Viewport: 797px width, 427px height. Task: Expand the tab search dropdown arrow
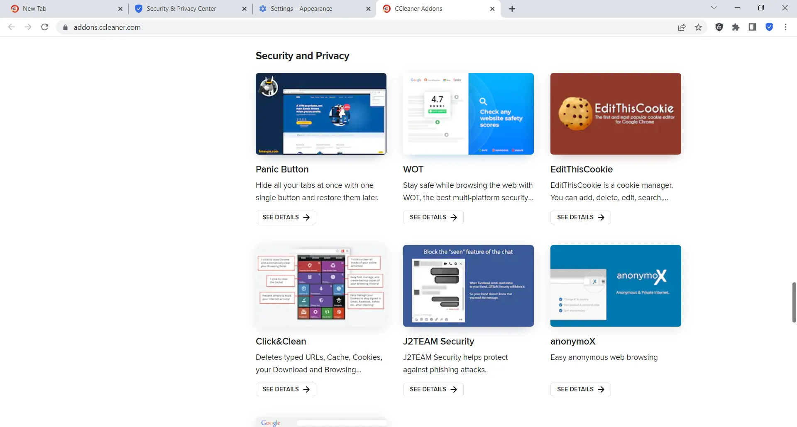714,8
